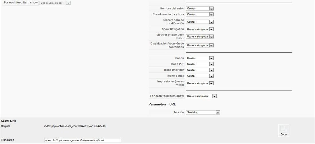Screen dimensions: 315x144
Task: Click the Label: Link heading
Action: point(9,121)
